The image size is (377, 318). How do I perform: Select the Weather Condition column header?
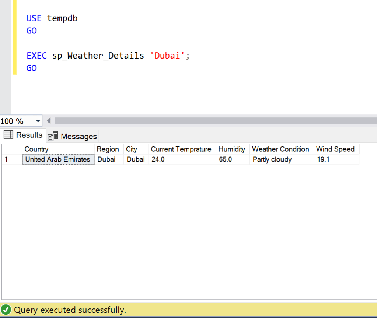point(280,149)
